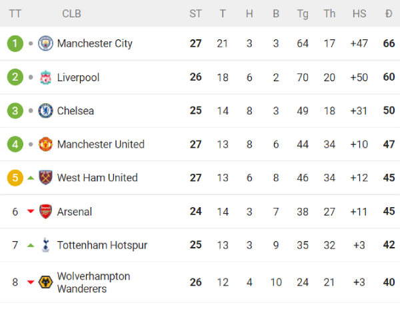The height and width of the screenshot is (311, 400).
Task: Click the West Ham United crest
Action: [x=45, y=178]
